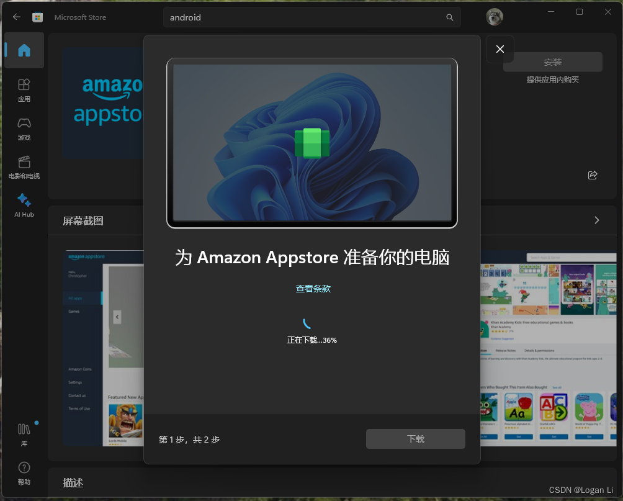
Task: Expand the 屏幕截图 section chevron
Action: 596,220
